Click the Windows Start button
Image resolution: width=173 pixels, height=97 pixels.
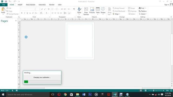coord(3,95)
